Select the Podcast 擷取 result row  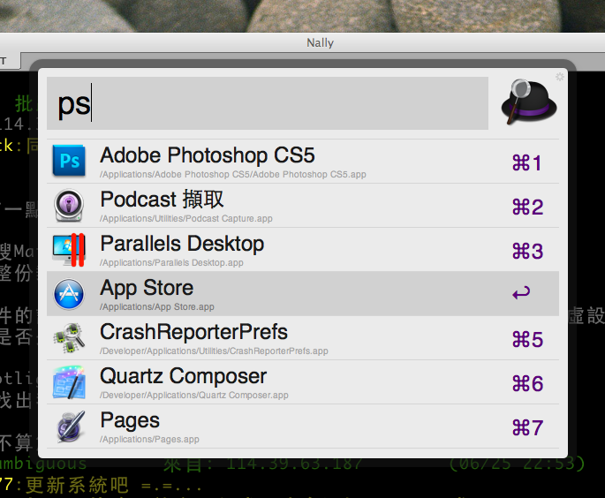303,205
